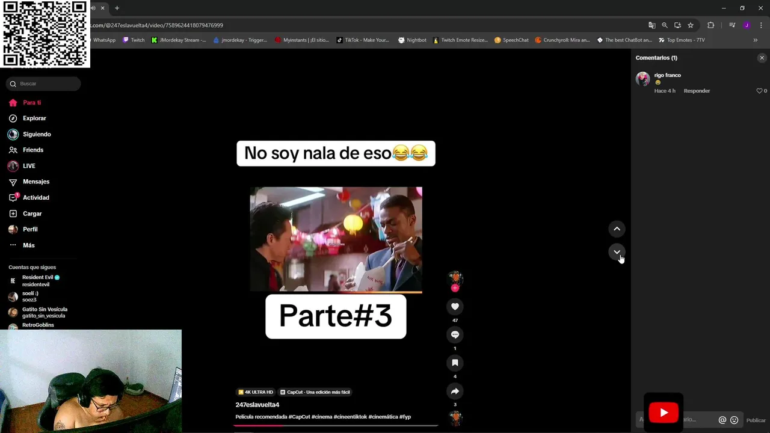Open rigo franco's profile avatar
The image size is (770, 433).
643,79
